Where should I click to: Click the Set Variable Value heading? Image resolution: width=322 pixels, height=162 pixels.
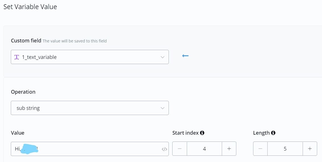pyautogui.click(x=30, y=7)
